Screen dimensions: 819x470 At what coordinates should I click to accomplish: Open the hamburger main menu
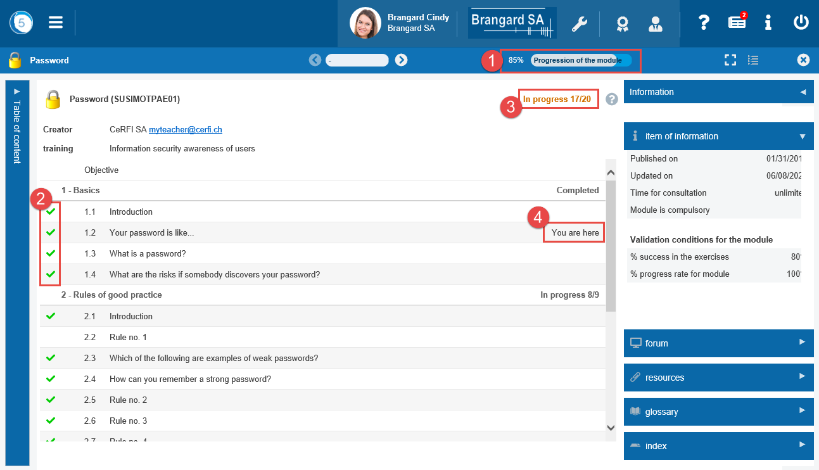56,23
